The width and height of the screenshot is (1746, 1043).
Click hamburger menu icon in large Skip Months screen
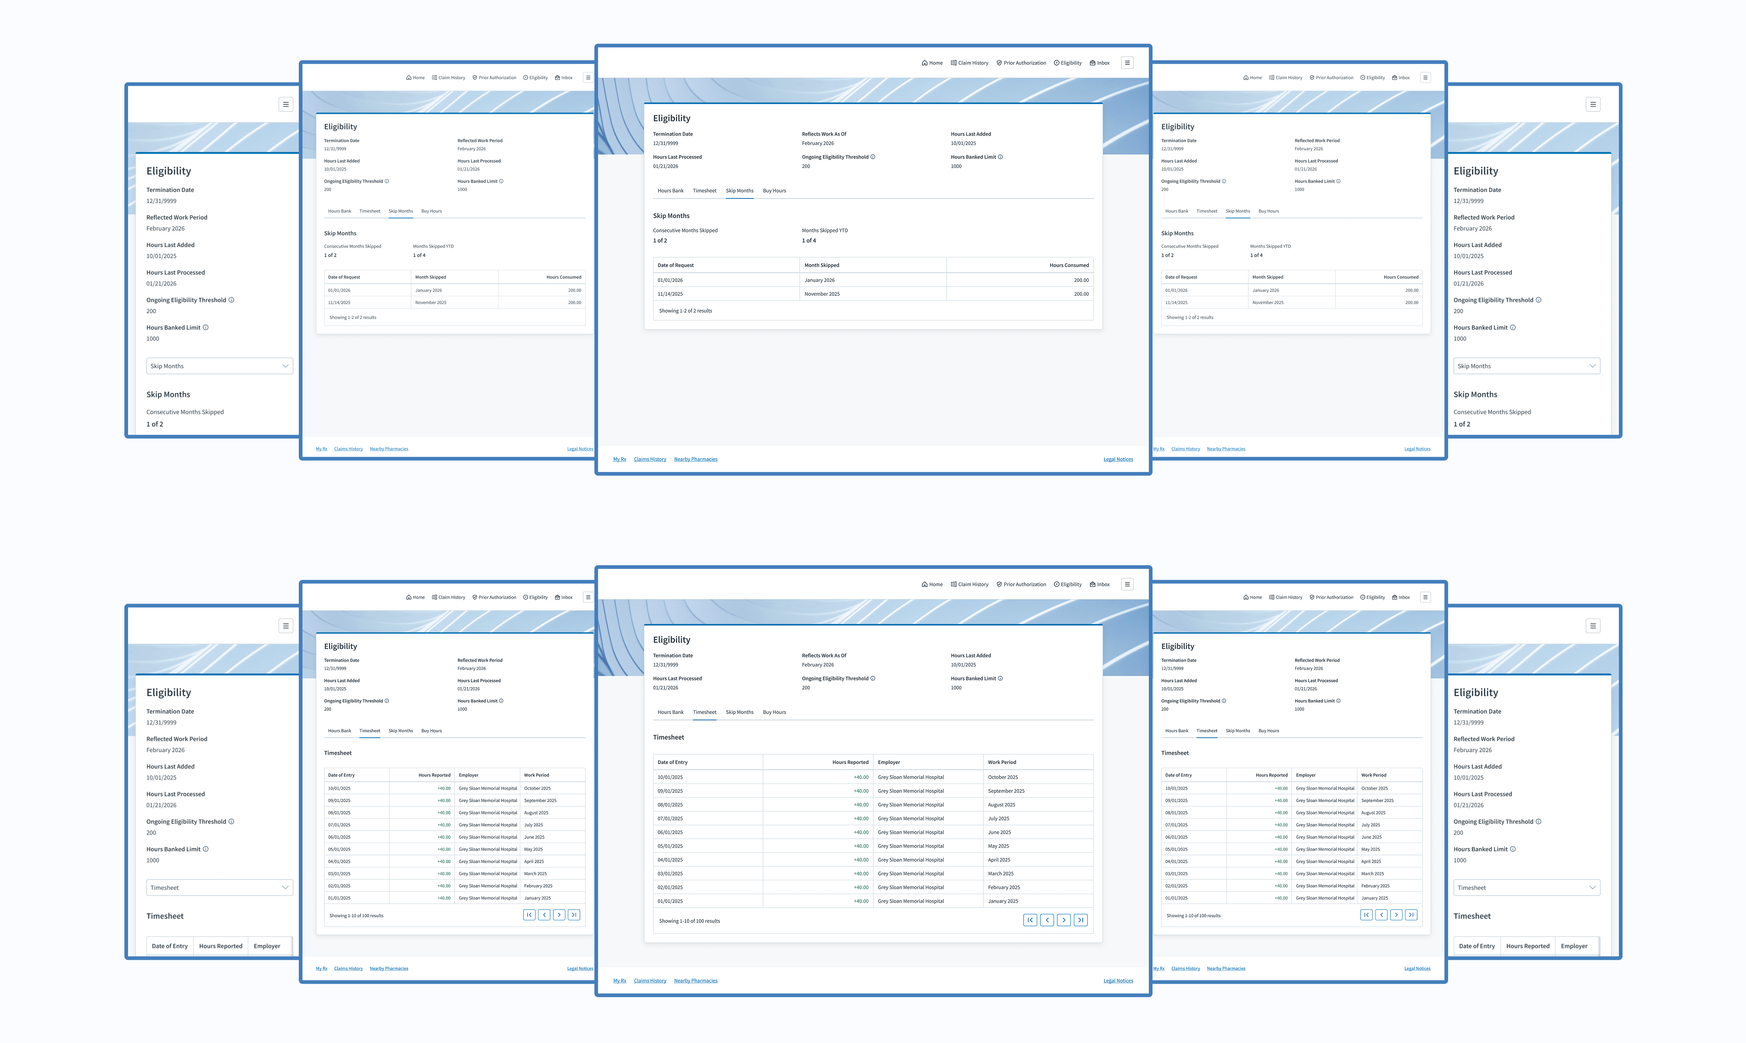[x=1127, y=62]
